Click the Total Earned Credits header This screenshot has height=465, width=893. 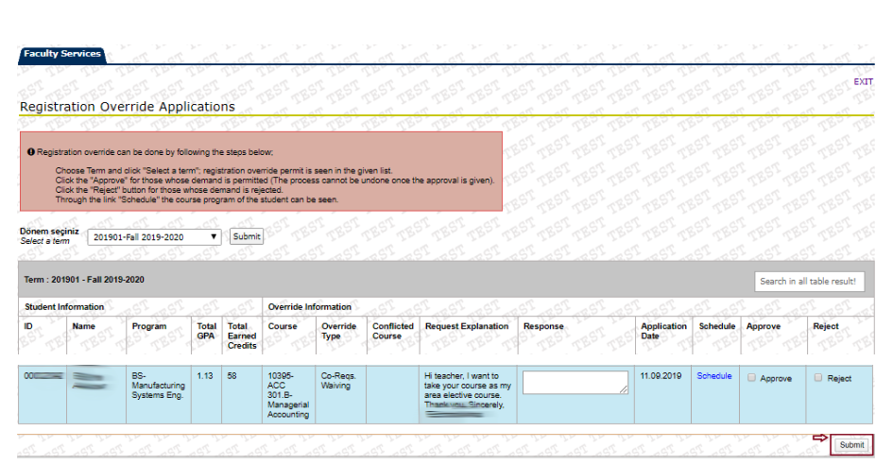point(242,336)
